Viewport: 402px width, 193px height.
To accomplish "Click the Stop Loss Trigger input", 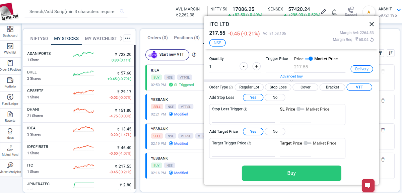I will coord(243,118).
